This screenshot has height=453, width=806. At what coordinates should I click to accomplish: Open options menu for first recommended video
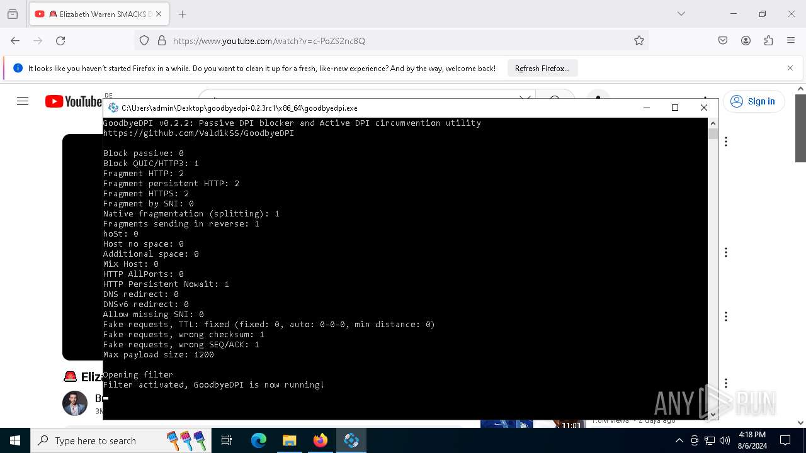tap(726, 142)
